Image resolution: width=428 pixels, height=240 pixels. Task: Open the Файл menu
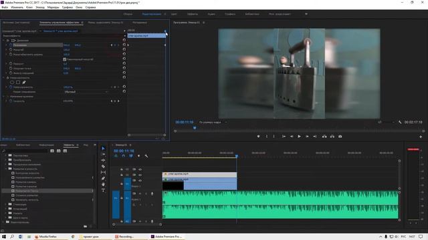5,7
